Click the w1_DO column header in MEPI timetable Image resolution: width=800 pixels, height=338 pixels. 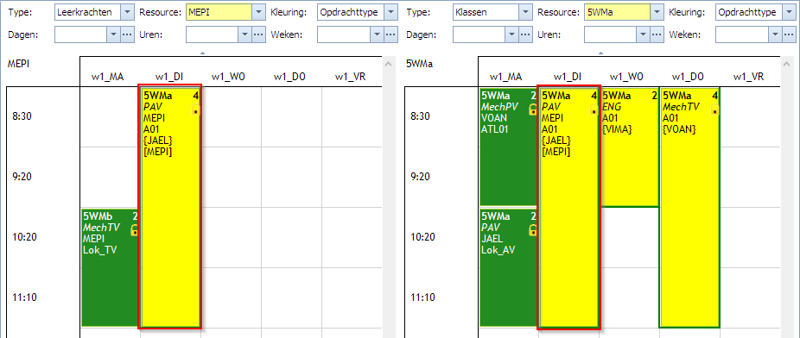289,77
